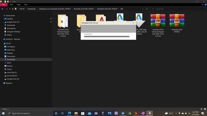Screen dimensions: 207x116
Task: Open the Camera app on taskbar
Action: point(96,113)
